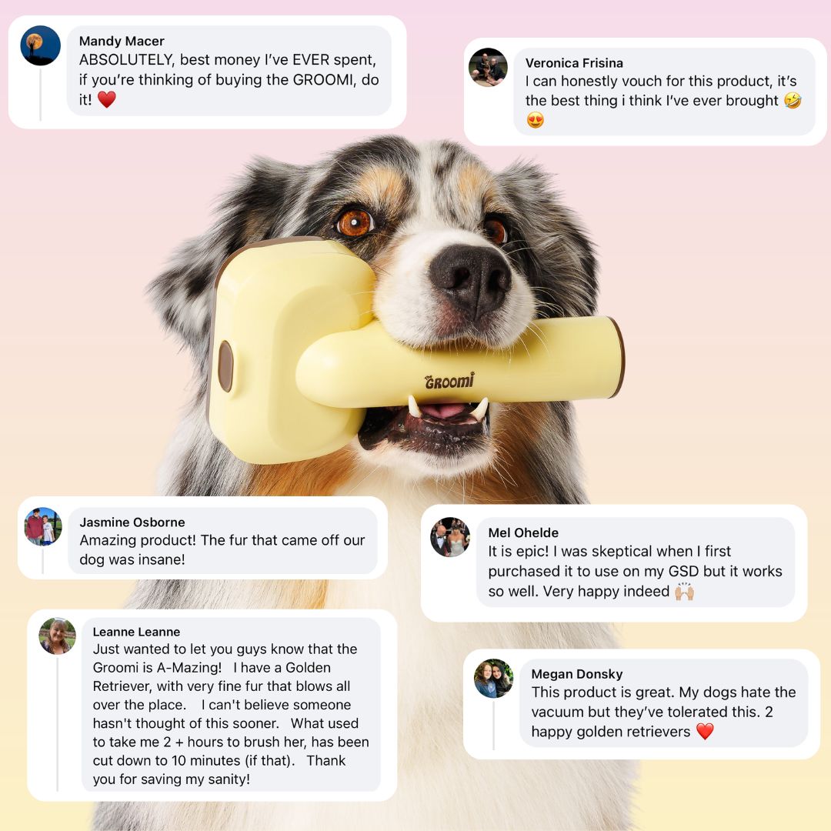Click the brown button on the yellow brush

point(225,366)
